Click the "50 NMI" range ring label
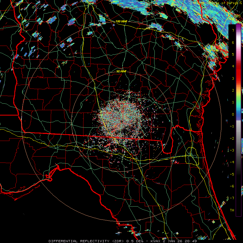Screen dimensions: 243x243 (121, 71)
